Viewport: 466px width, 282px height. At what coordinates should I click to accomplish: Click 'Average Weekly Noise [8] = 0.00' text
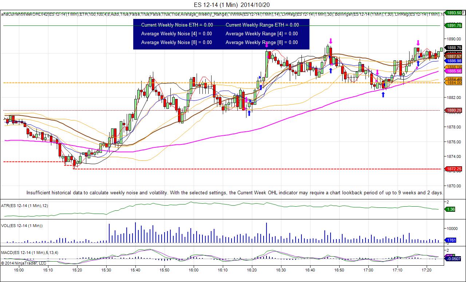(177, 43)
